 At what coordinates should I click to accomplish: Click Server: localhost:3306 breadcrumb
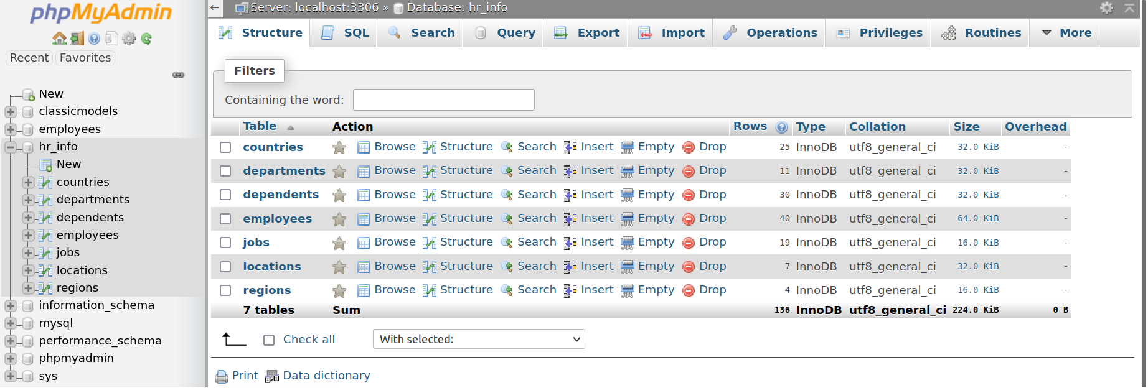tap(314, 7)
